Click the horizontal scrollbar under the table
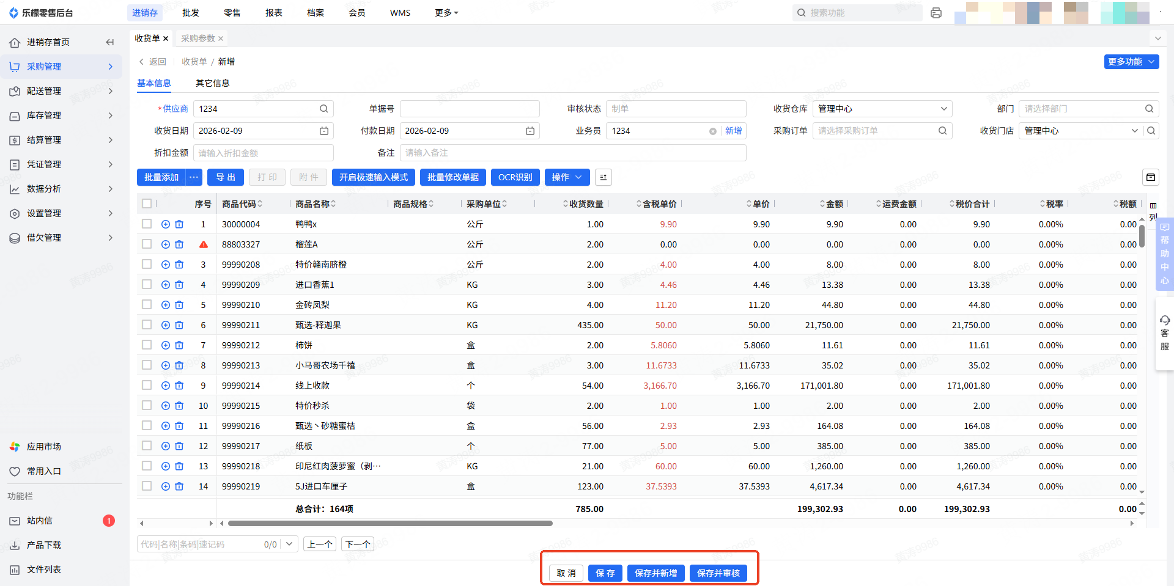The image size is (1174, 586). [390, 524]
